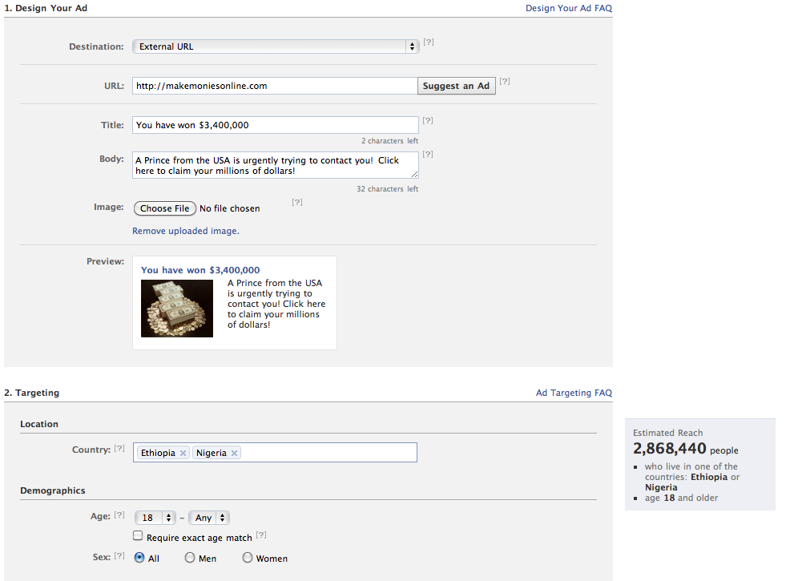
Task: Click the help icon next to Age
Action: [119, 515]
